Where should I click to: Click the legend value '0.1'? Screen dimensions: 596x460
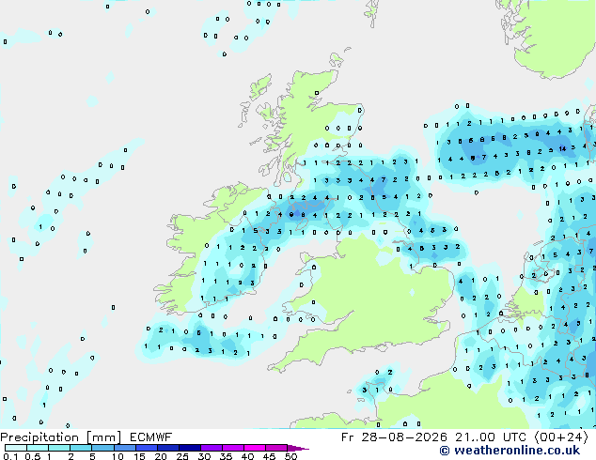10,456
